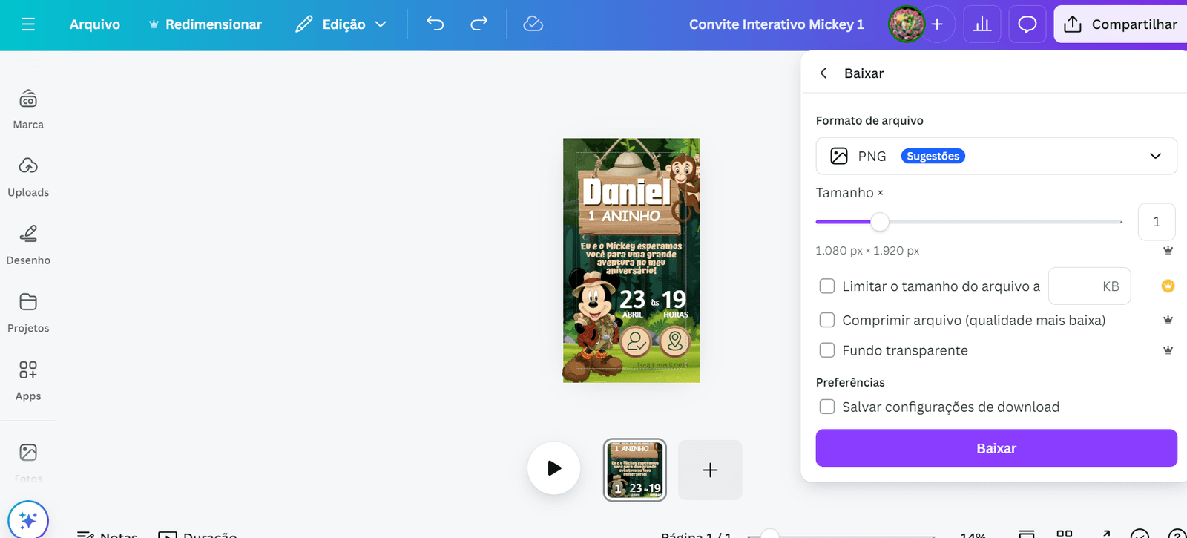
Task: Open the Apps sidebar panel
Action: tap(28, 381)
